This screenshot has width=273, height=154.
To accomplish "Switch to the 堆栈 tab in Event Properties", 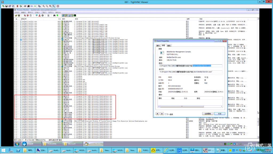I will (169, 46).
